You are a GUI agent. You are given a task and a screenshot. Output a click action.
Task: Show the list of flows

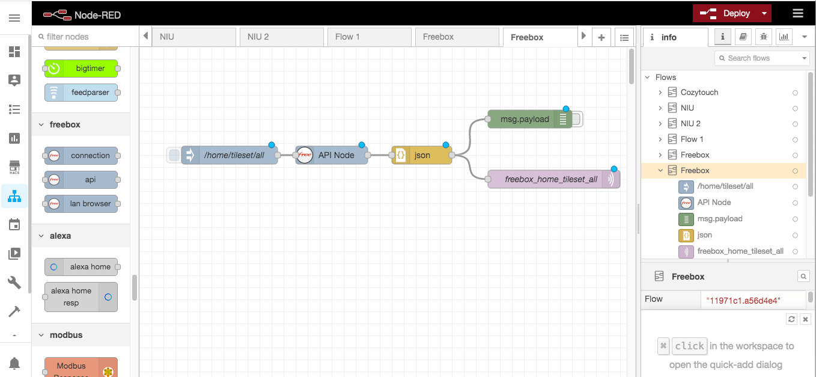coord(624,37)
